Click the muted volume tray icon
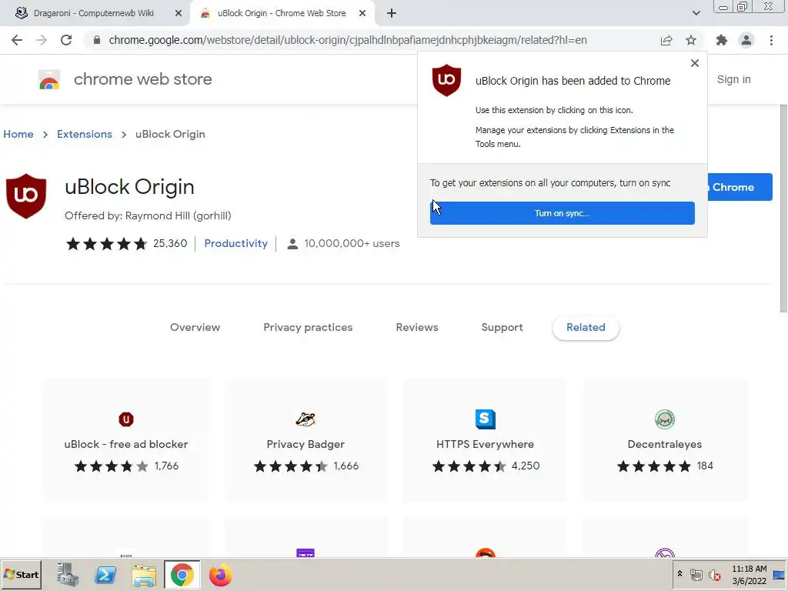 [714, 574]
